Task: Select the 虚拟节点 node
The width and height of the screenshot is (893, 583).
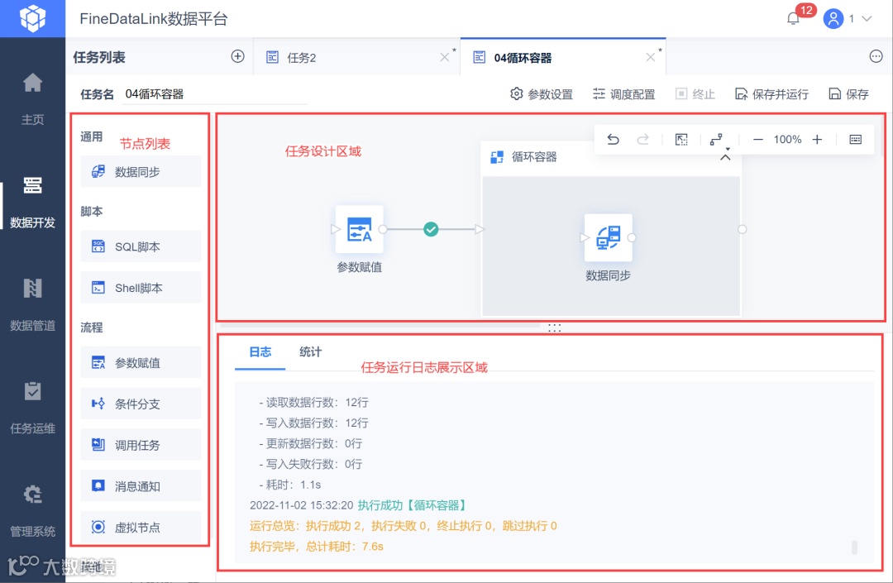Action: 141,528
